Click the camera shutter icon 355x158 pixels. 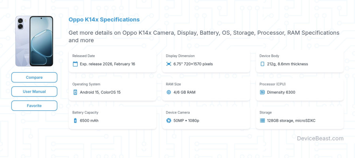point(169,121)
